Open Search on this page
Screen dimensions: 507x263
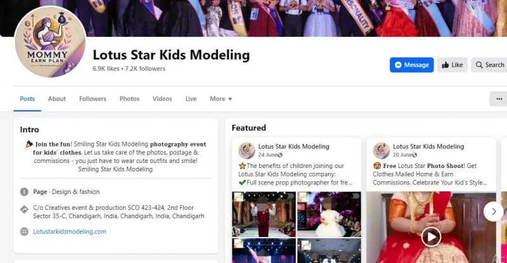(489, 65)
